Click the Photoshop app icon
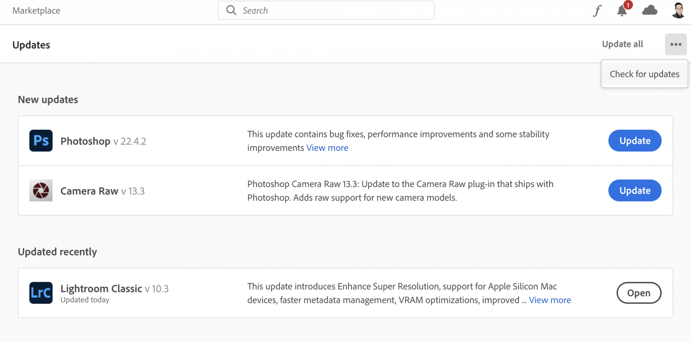The width and height of the screenshot is (691, 342). 41,141
